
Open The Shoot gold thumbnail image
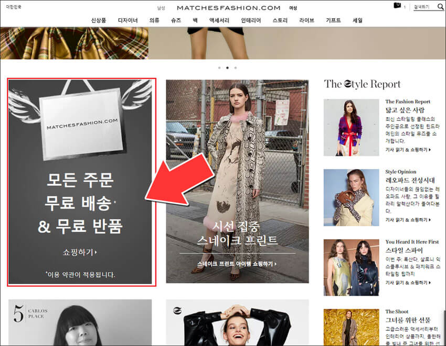[351, 327]
